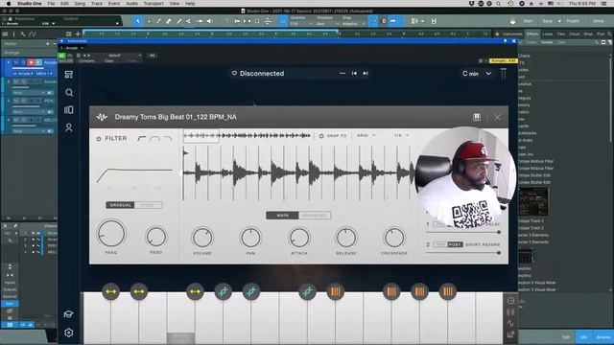The height and width of the screenshot is (345, 614).
Task: Open the Arcade home browser icon in sidebar
Action: pyautogui.click(x=69, y=75)
